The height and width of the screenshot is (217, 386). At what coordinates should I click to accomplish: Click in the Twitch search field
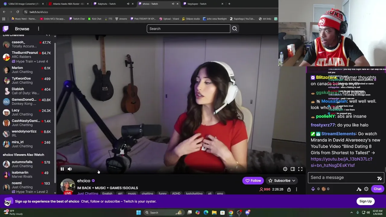click(188, 29)
